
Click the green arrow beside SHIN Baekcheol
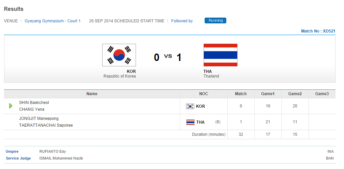tap(10, 106)
